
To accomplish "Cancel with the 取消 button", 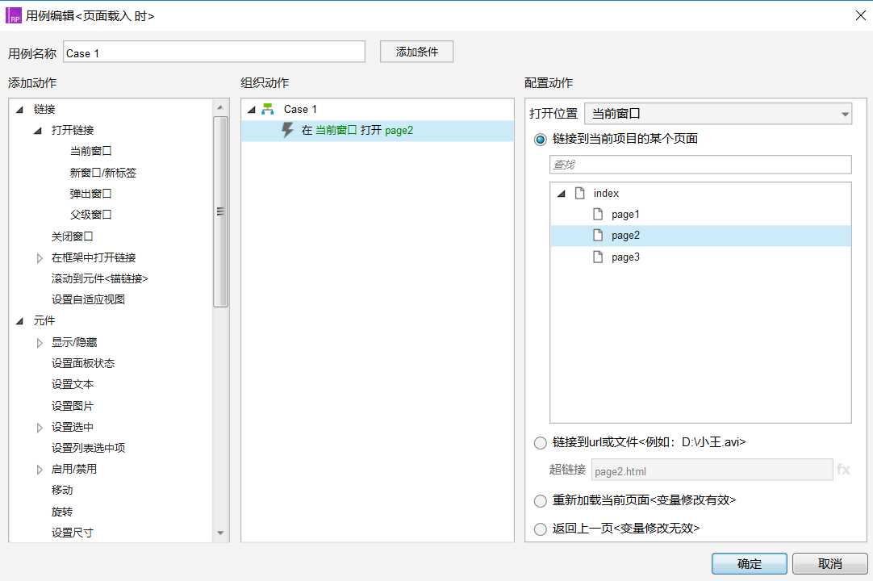I will [x=829, y=564].
